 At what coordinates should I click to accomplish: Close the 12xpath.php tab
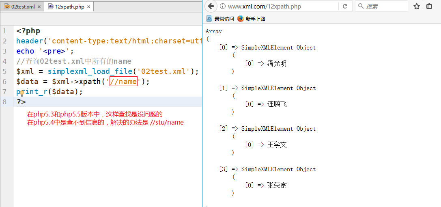click(x=88, y=7)
